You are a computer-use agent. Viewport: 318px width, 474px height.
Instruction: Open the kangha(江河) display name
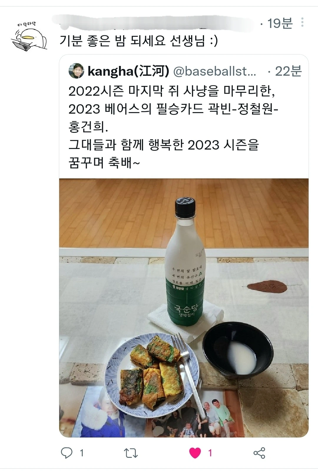click(128, 71)
